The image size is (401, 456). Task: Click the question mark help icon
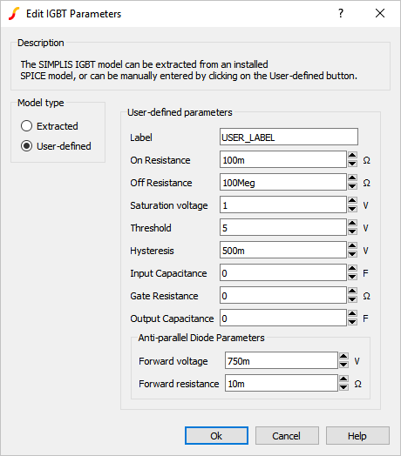(341, 13)
